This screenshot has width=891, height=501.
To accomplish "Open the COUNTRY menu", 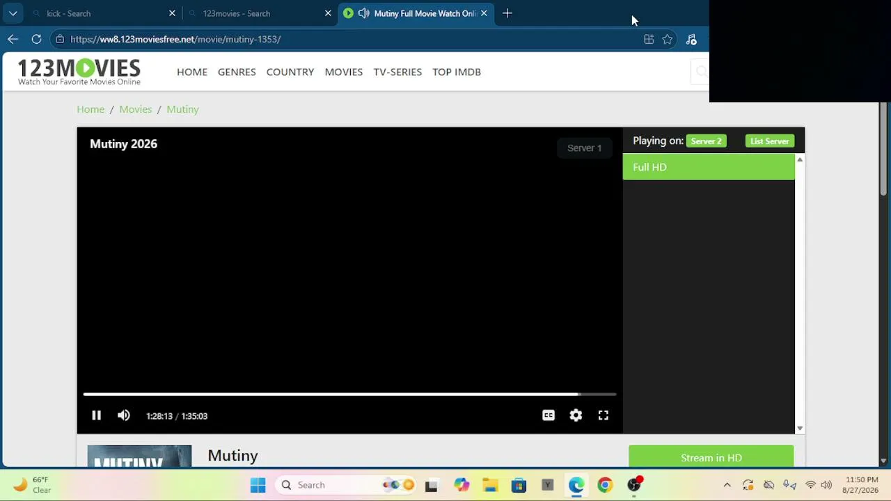I will pos(290,72).
